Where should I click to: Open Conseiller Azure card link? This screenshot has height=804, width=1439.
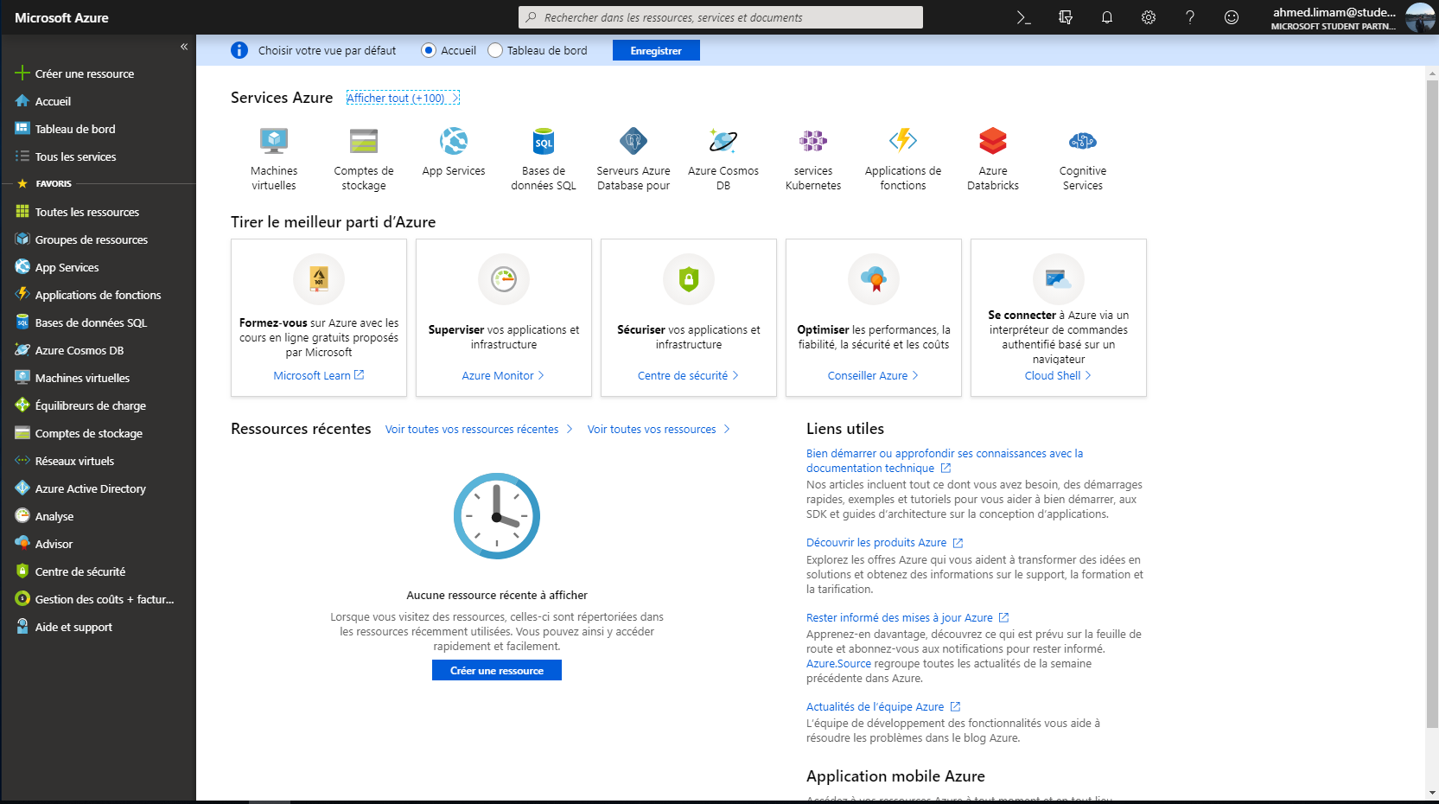pos(873,375)
